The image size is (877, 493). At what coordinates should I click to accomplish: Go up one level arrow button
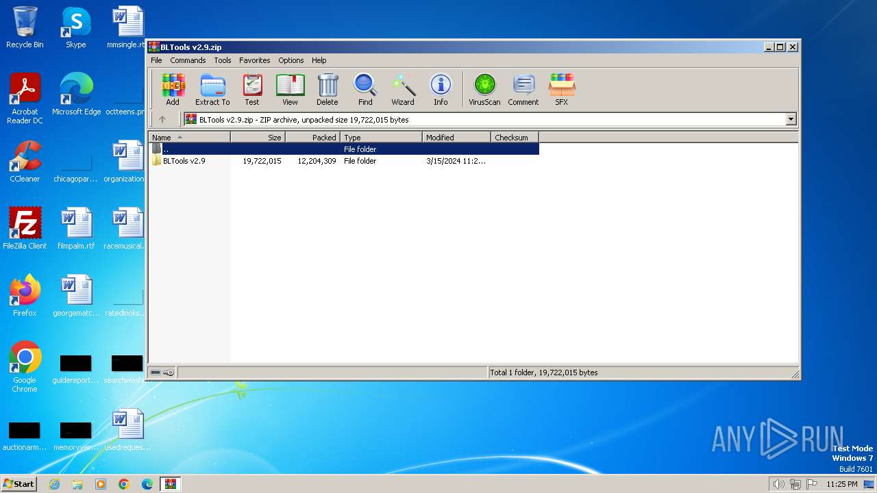click(x=162, y=119)
